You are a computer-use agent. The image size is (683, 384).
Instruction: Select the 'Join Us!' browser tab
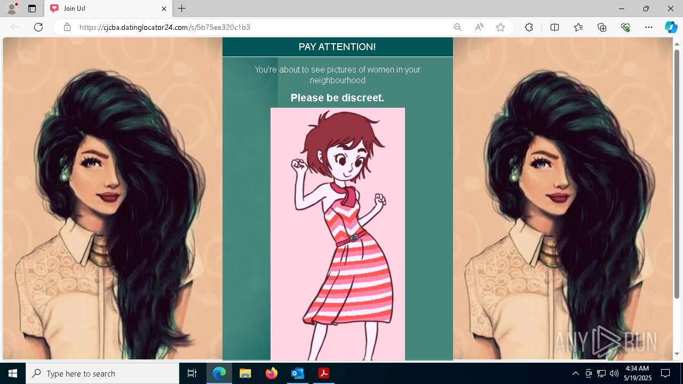click(108, 9)
